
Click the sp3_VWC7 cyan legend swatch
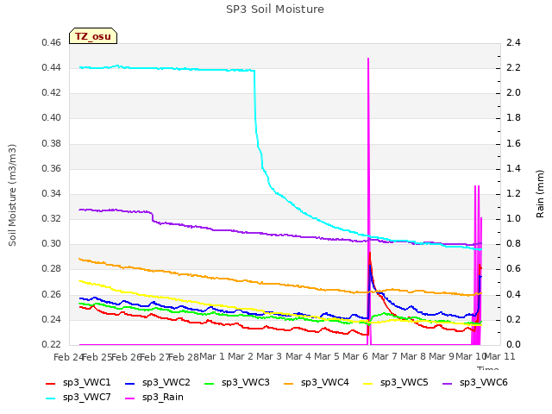(51, 398)
